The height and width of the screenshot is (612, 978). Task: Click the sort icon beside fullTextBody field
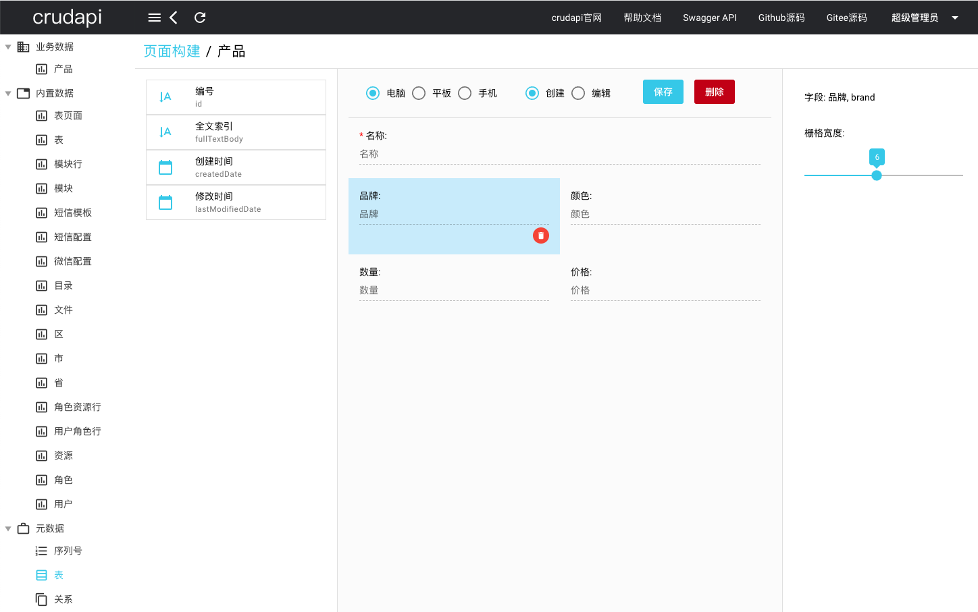pos(164,132)
